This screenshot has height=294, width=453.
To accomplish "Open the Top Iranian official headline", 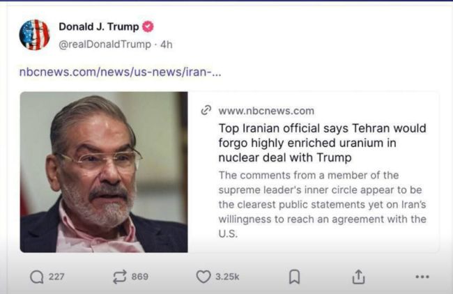I will coord(322,143).
